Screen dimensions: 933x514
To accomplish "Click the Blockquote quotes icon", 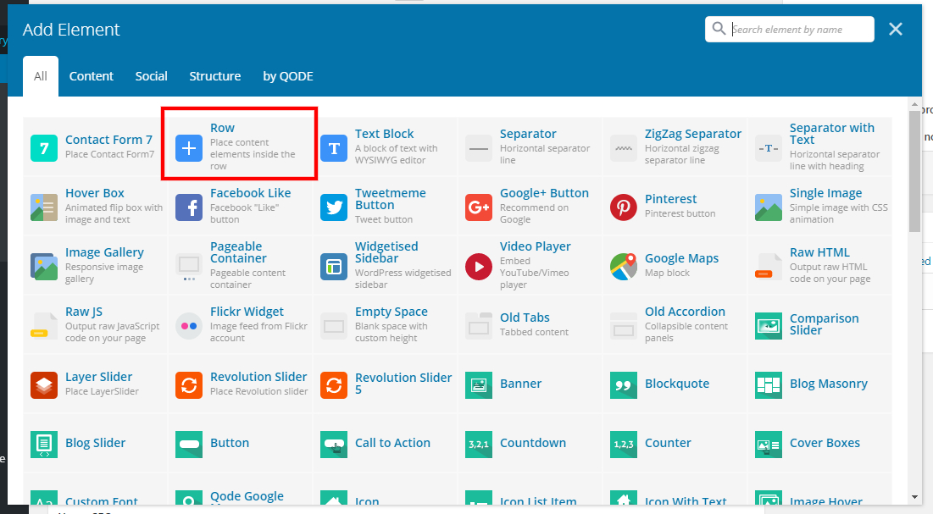I will [624, 385].
